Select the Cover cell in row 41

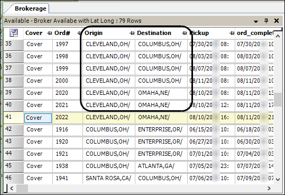click(38, 118)
